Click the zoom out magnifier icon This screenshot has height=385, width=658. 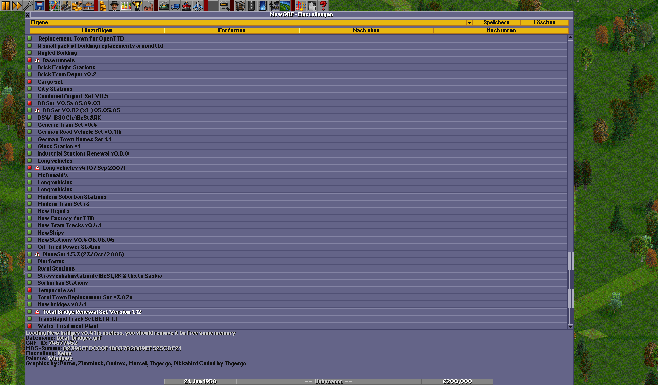225,6
